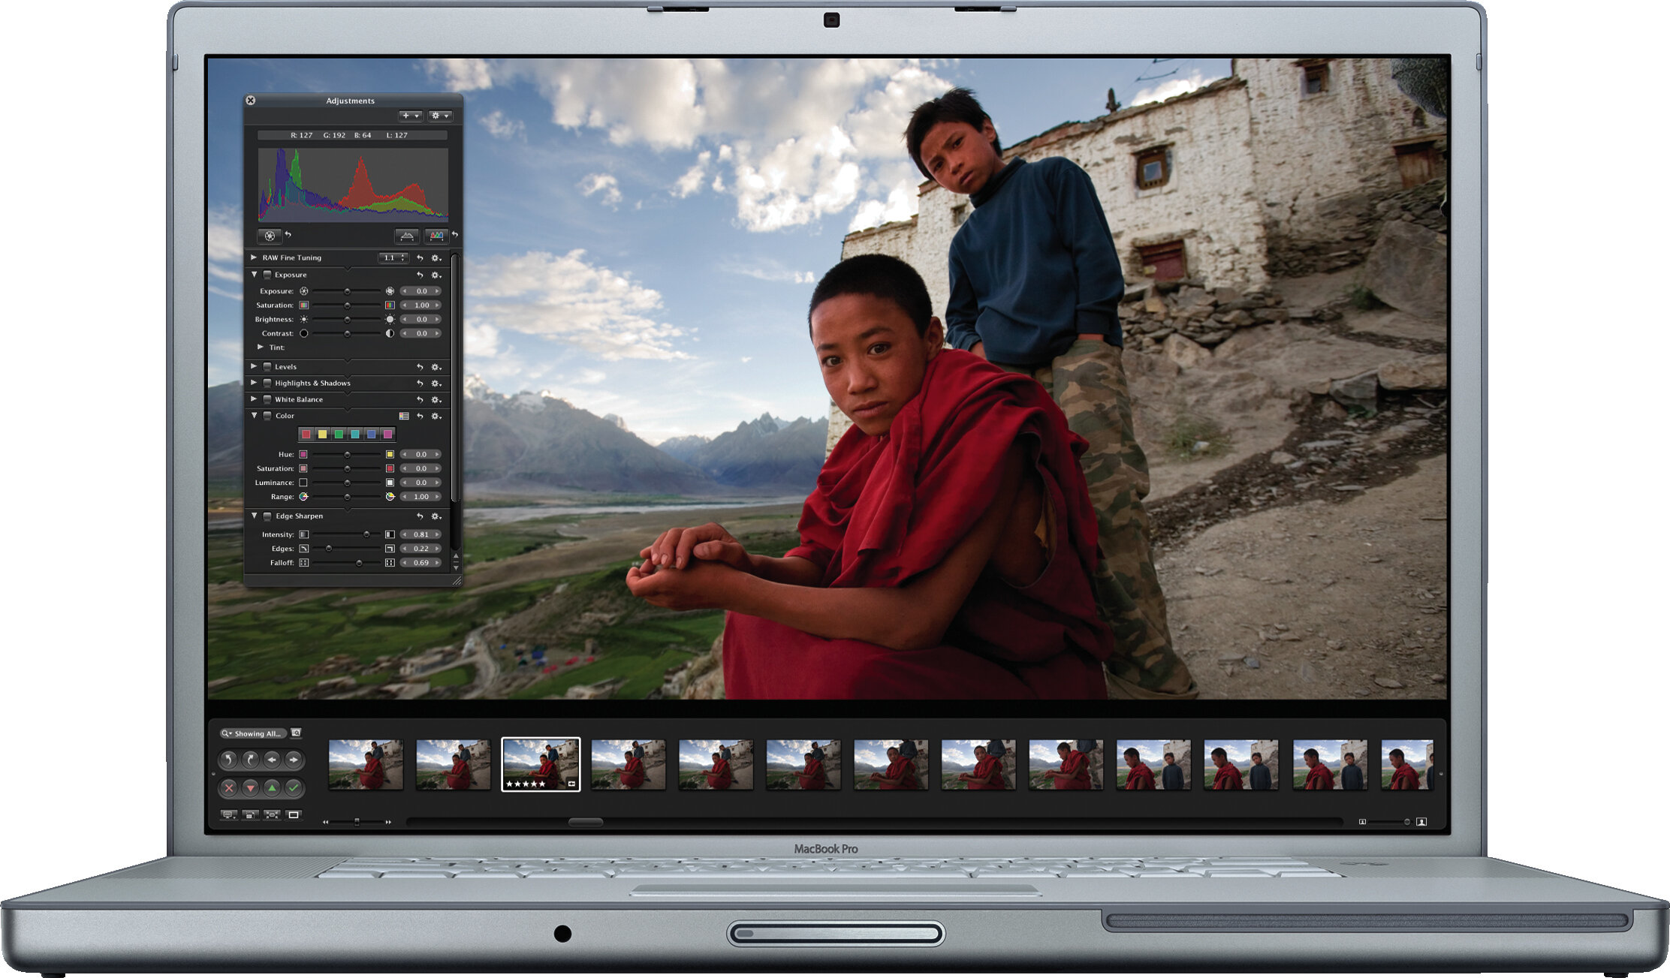Select the yellow color swatch in Color
This screenshot has width=1670, height=978.
(x=322, y=435)
